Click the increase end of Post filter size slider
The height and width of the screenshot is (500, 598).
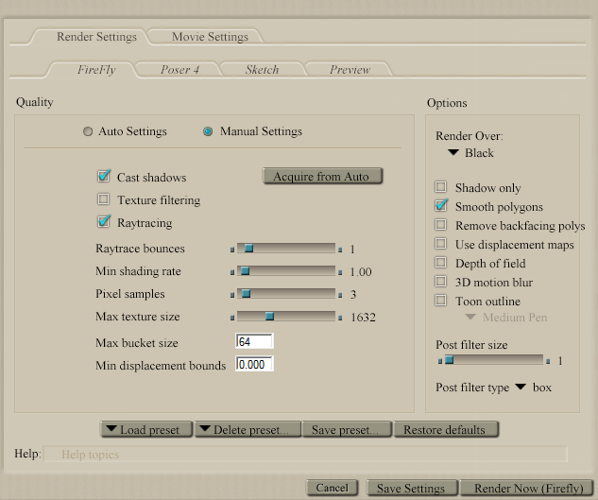click(x=548, y=361)
